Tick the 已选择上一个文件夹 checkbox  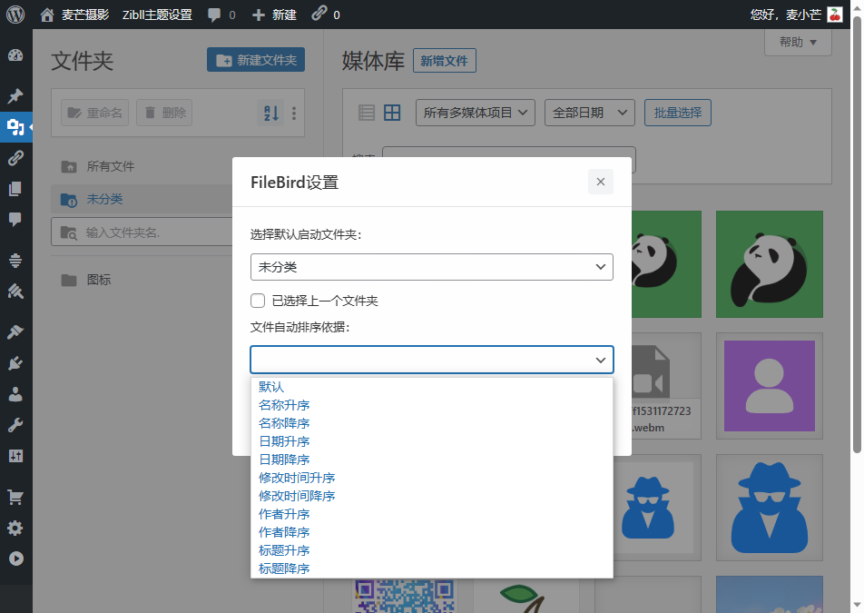click(258, 301)
